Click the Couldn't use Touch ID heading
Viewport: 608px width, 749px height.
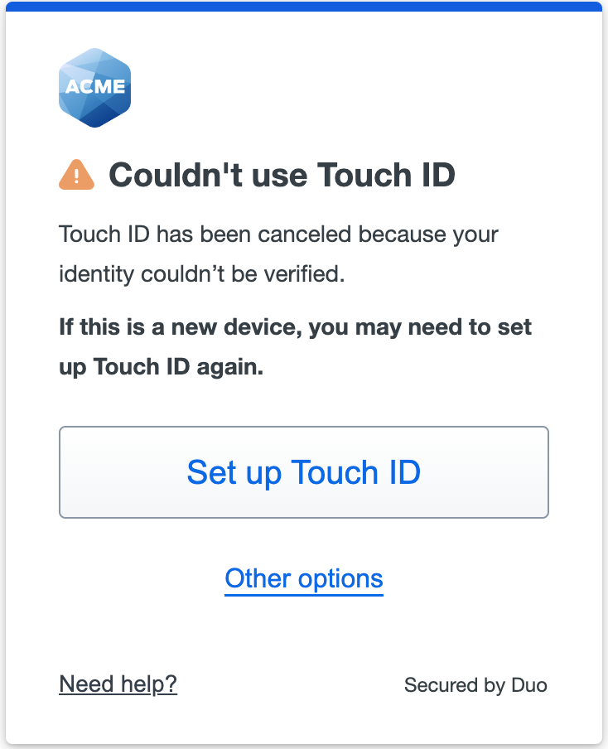click(x=282, y=175)
